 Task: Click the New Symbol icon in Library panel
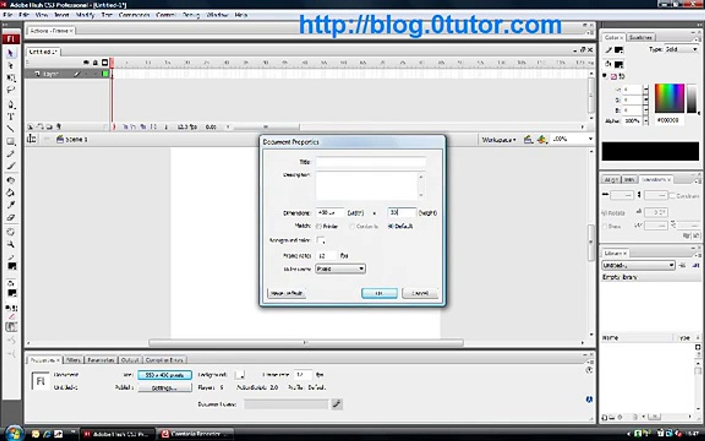[x=604, y=417]
